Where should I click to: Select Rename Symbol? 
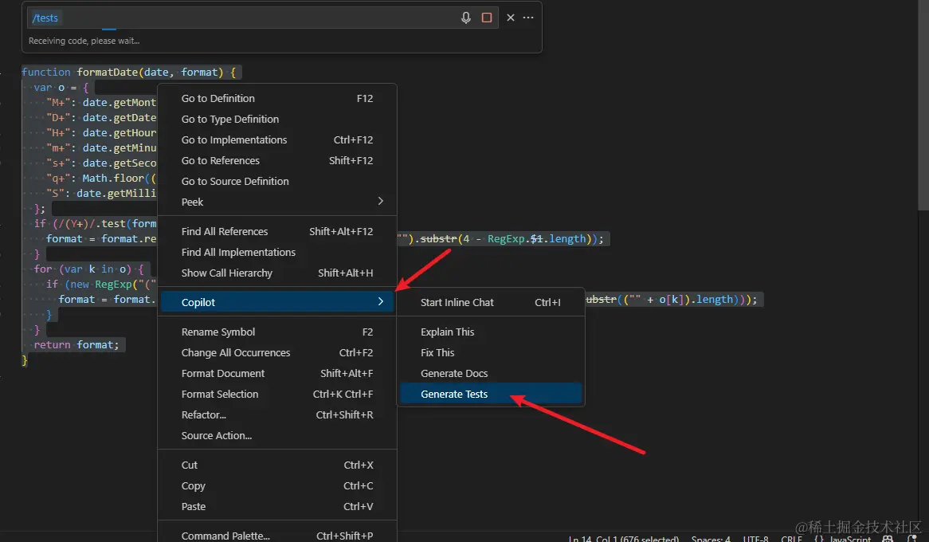[277, 332]
